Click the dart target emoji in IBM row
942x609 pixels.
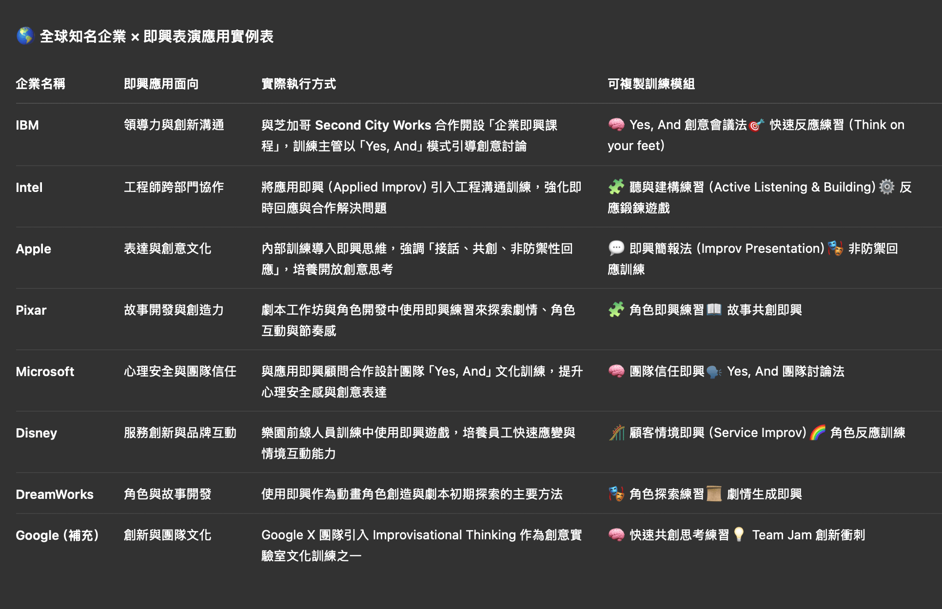pyautogui.click(x=756, y=125)
